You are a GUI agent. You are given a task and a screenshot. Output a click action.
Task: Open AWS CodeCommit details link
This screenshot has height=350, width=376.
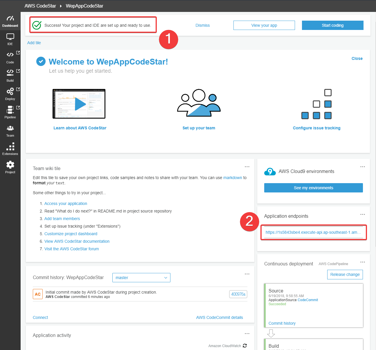pyautogui.click(x=220, y=317)
